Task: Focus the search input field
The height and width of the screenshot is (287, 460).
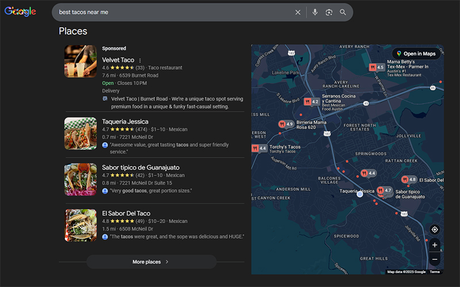Action: click(x=172, y=12)
